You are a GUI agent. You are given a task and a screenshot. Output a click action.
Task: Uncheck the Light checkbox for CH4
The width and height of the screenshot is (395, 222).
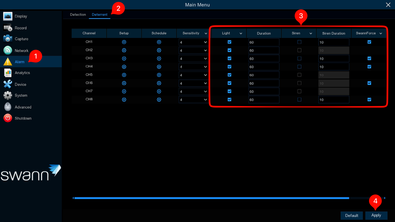point(229,66)
